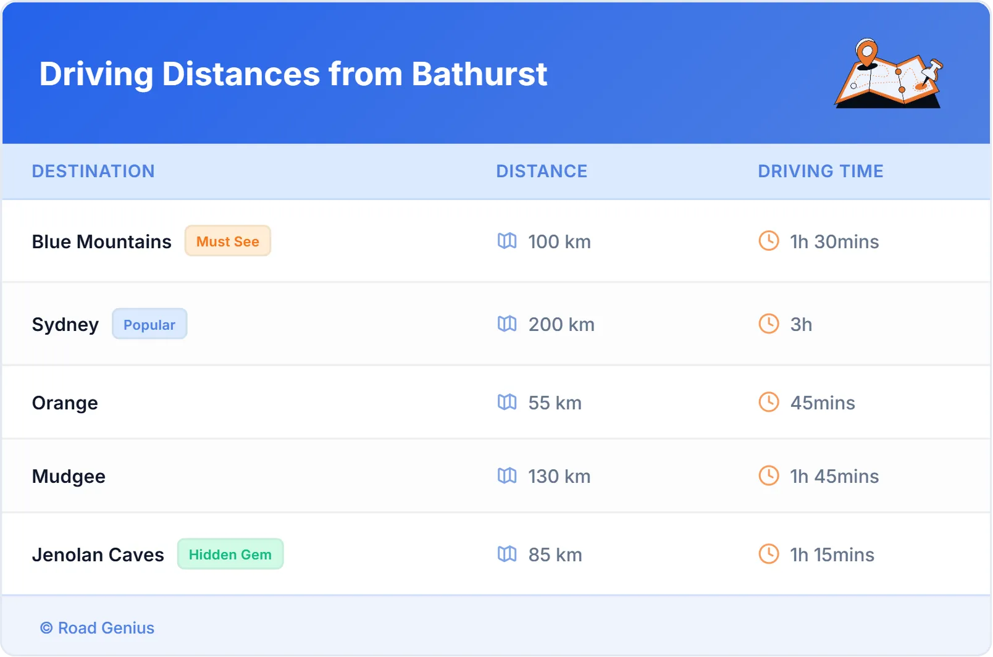Click the map icon beside 100 km

click(x=507, y=241)
